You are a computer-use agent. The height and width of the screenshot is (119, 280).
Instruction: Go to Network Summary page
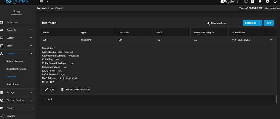(15, 61)
